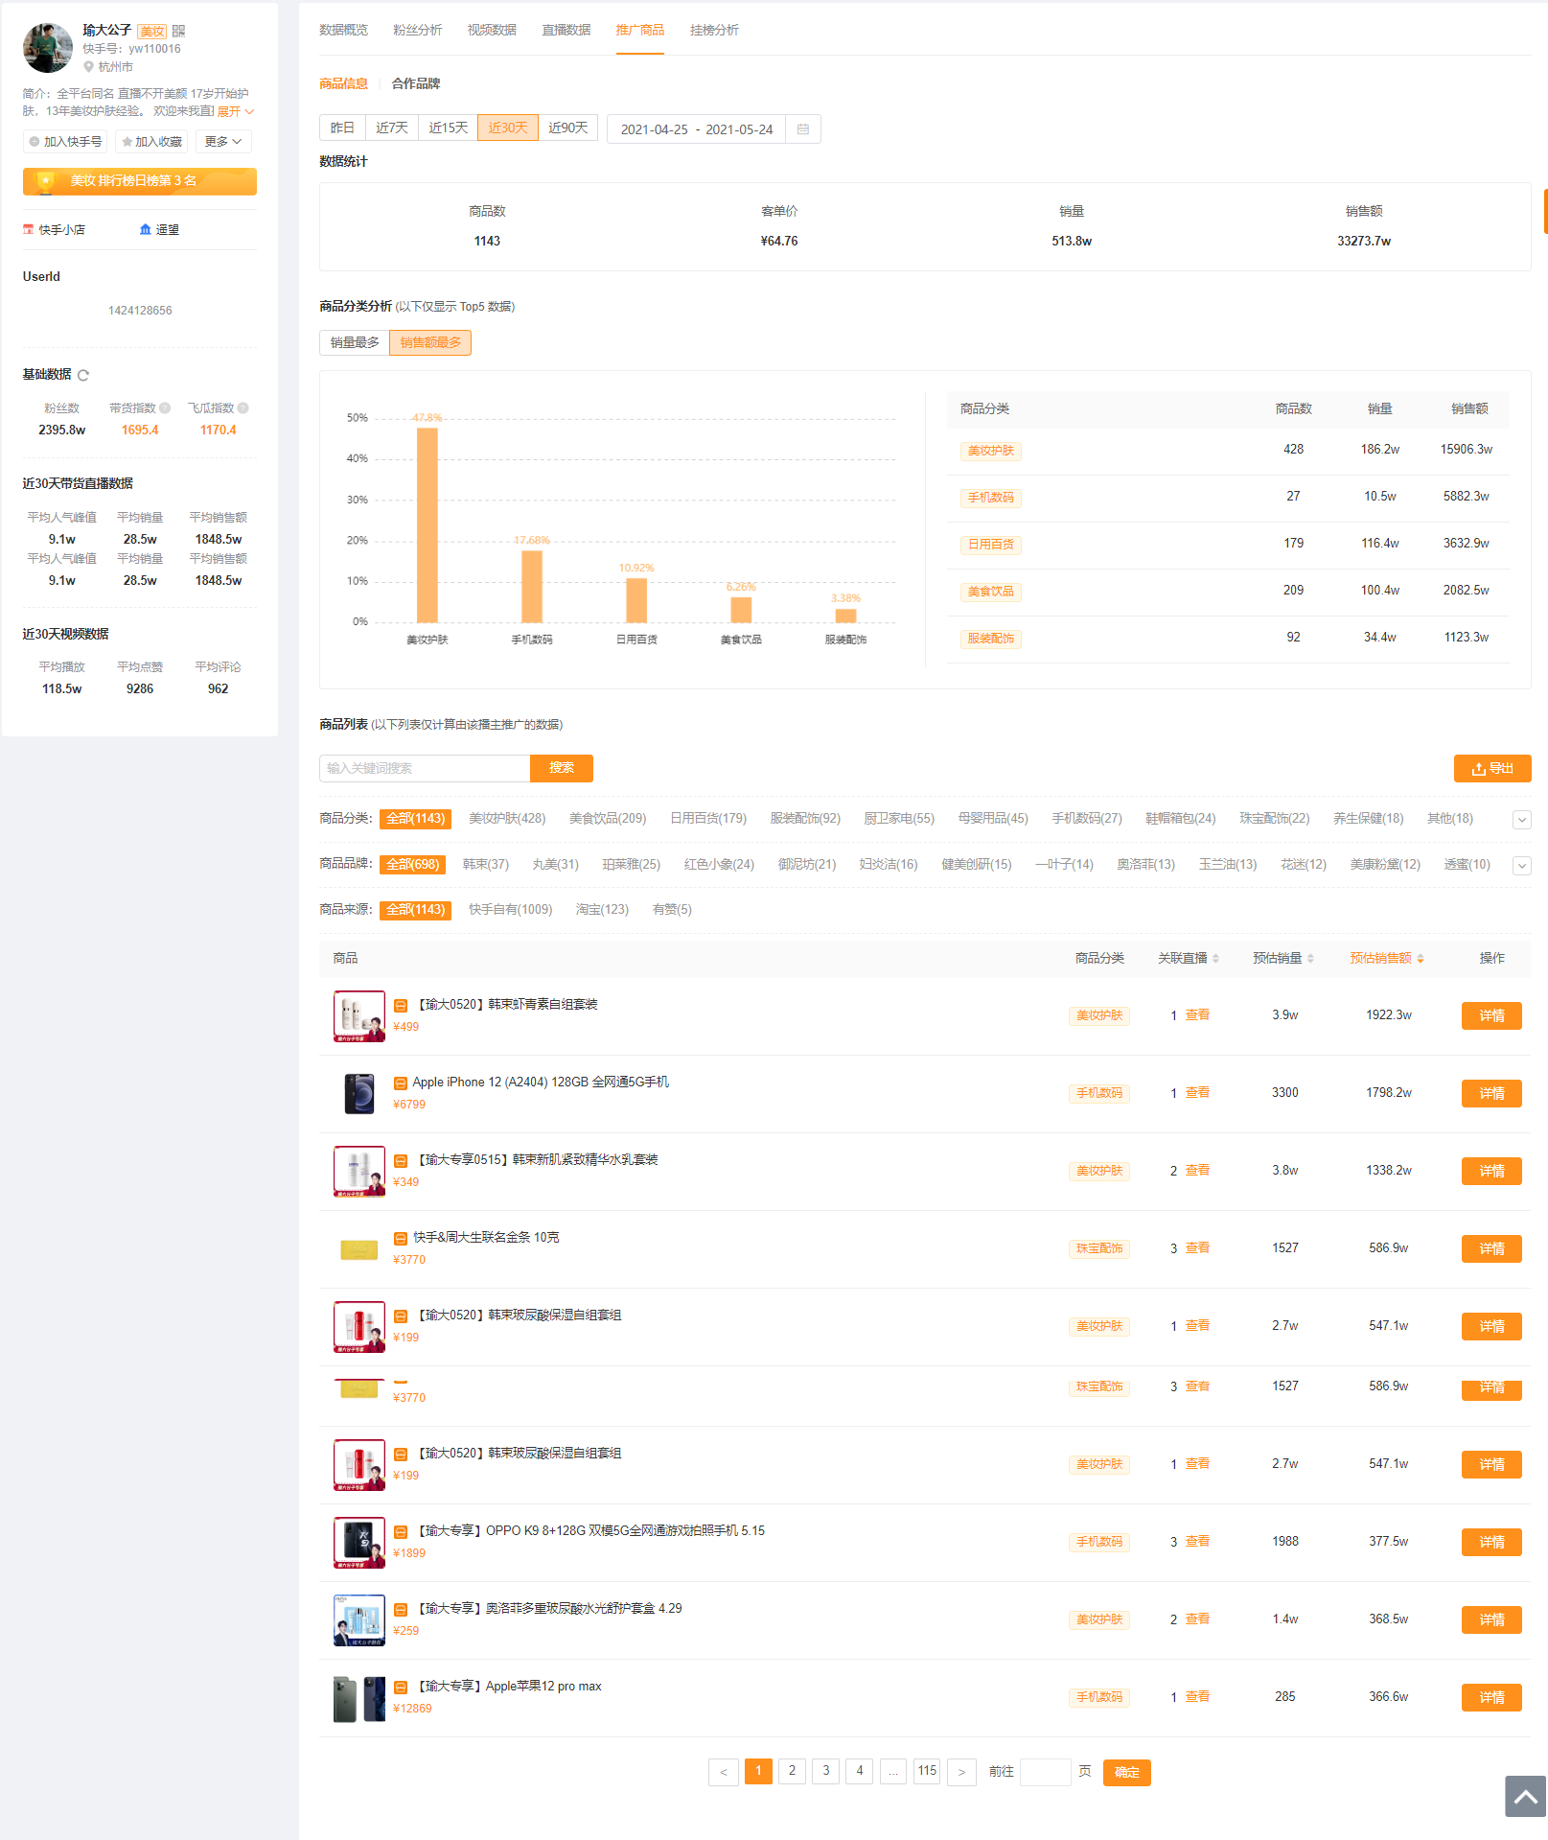Open thumbnail of 韩束虾青素自组套装 product
This screenshot has height=1840, width=1548.
(359, 1016)
